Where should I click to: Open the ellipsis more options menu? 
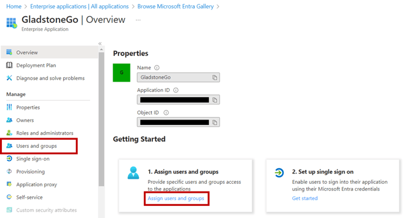tap(138, 20)
